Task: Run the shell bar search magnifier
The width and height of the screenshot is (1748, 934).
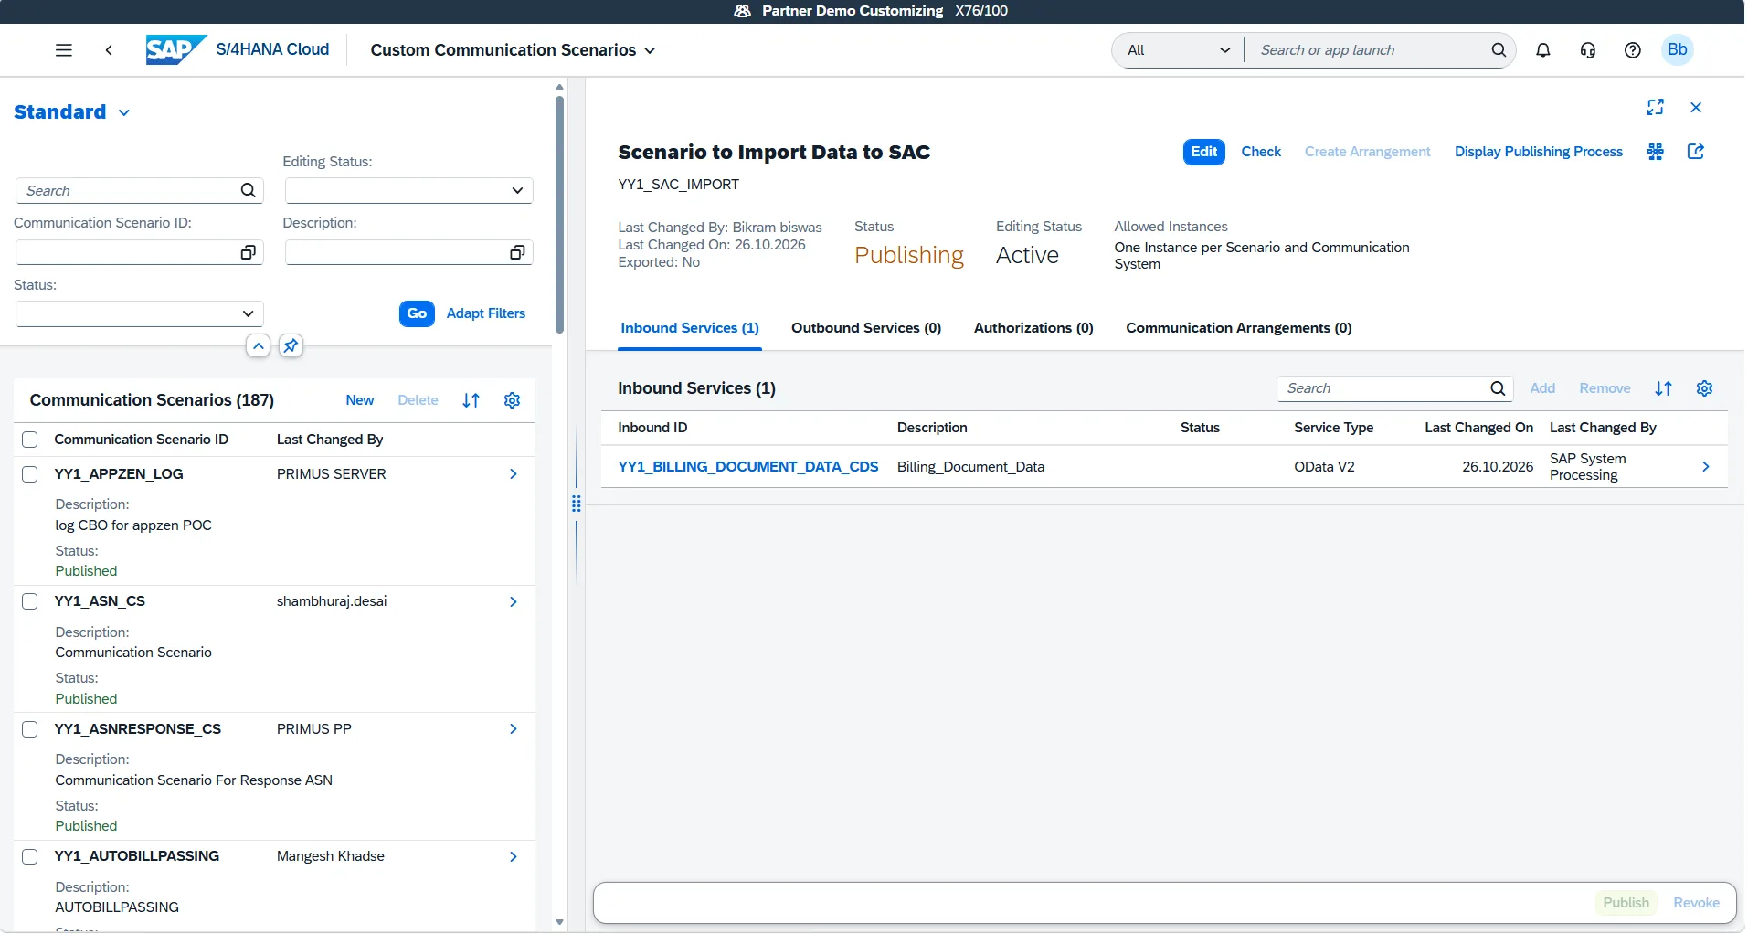Action: tap(1499, 50)
